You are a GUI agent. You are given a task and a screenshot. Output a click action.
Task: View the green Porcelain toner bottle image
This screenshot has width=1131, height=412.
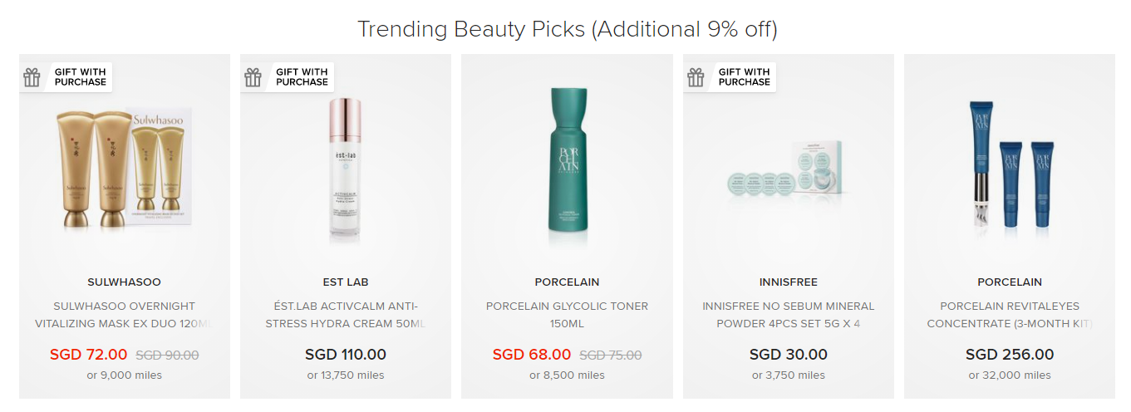tap(567, 159)
